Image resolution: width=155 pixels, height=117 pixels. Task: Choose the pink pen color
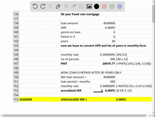pos(104,6)
